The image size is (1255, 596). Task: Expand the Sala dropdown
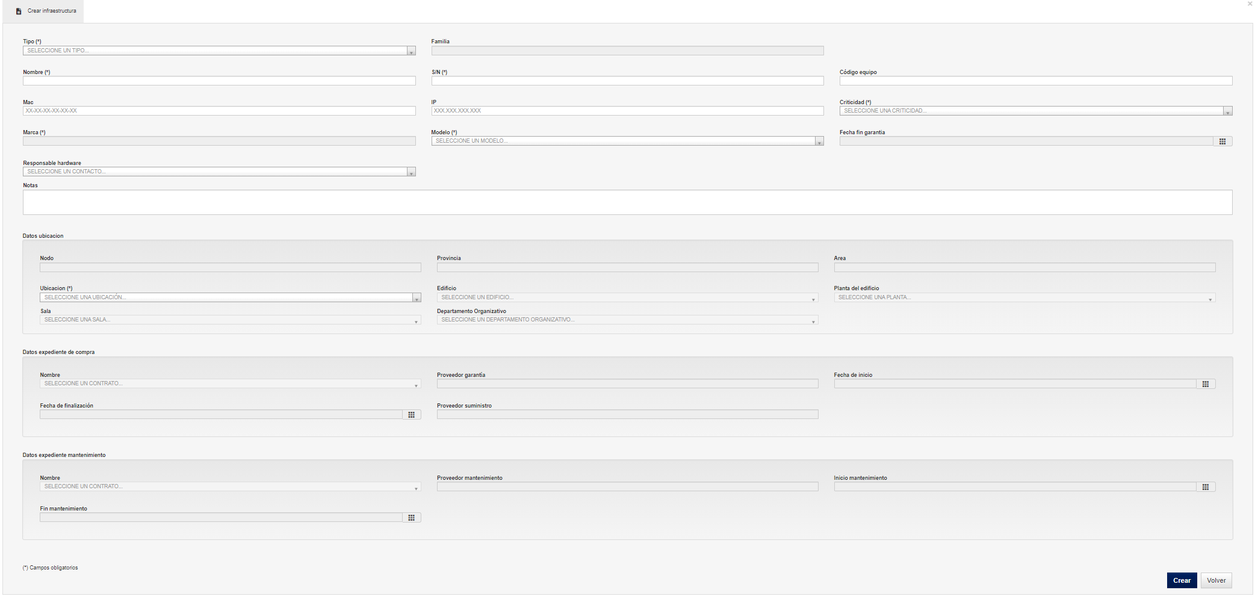231,320
